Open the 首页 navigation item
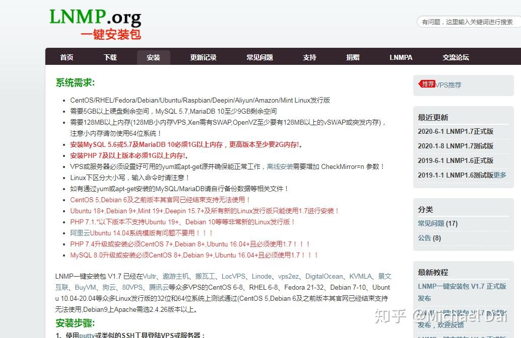Viewport: 521px width, 338px height. (x=67, y=57)
